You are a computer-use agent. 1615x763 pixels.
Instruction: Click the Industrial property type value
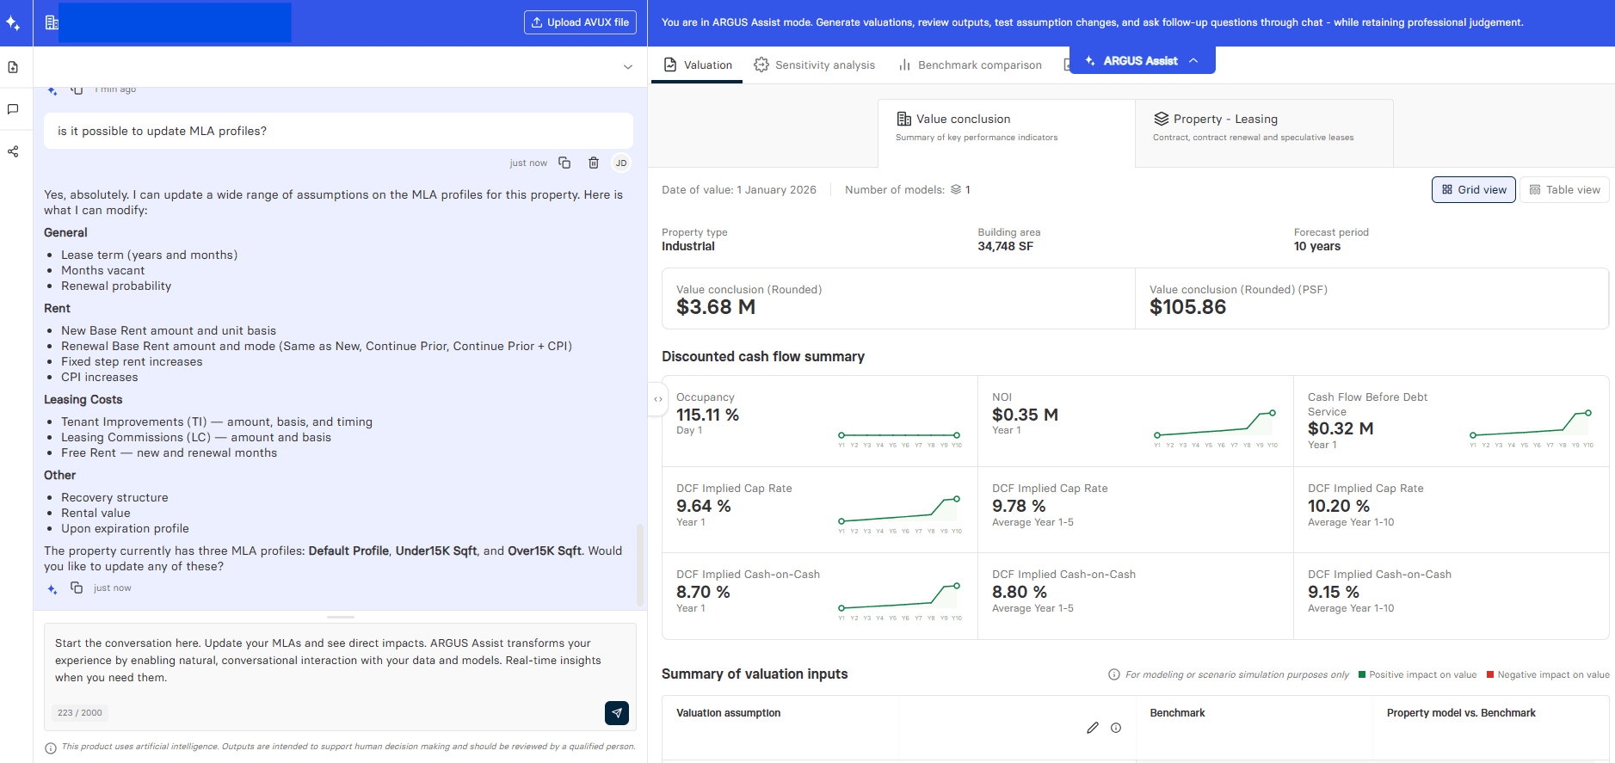click(687, 246)
